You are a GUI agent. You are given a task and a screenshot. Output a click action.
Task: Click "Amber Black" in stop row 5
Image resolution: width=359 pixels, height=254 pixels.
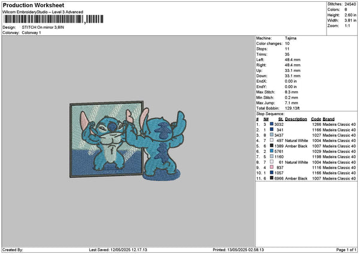click(296, 146)
